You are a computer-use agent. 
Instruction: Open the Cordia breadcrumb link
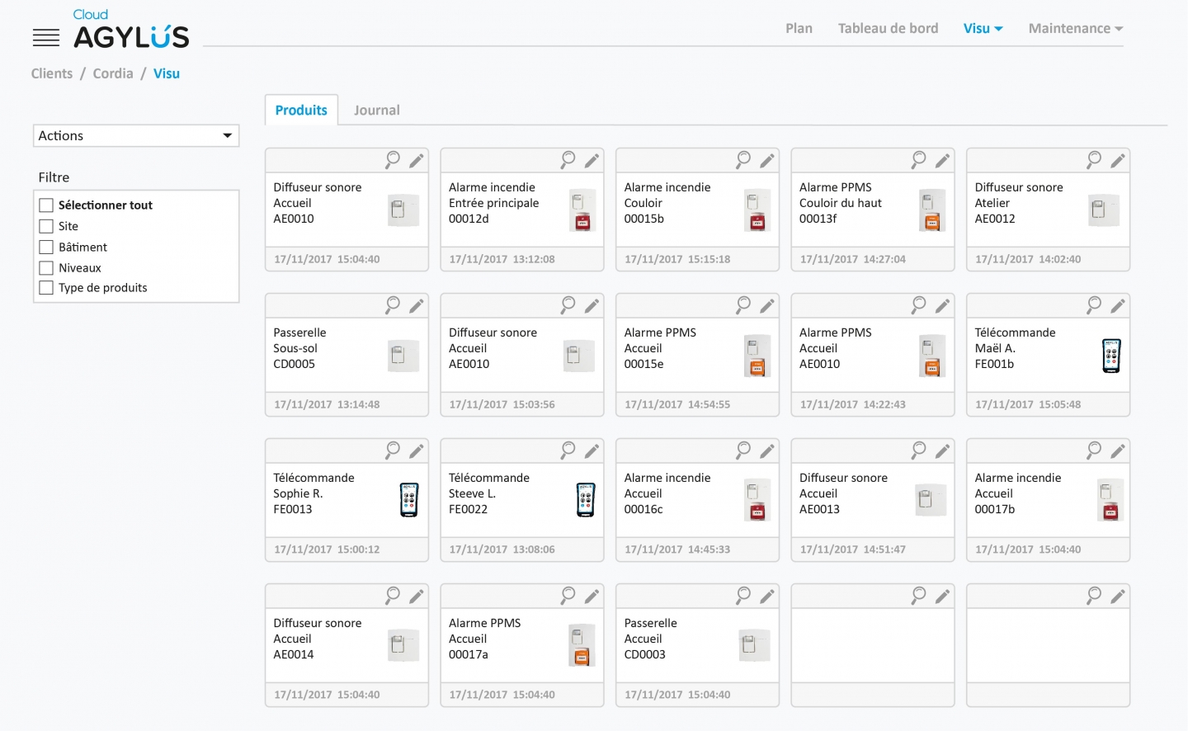[113, 73]
